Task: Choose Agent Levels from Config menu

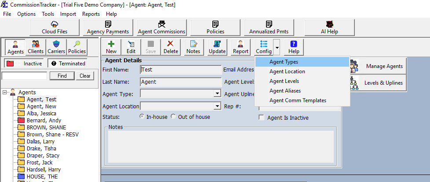Action: 302,81
